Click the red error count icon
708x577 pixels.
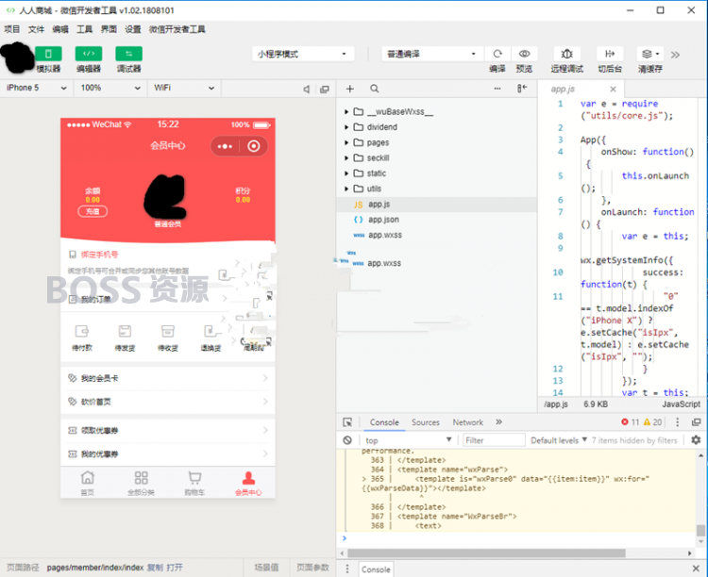coord(625,421)
